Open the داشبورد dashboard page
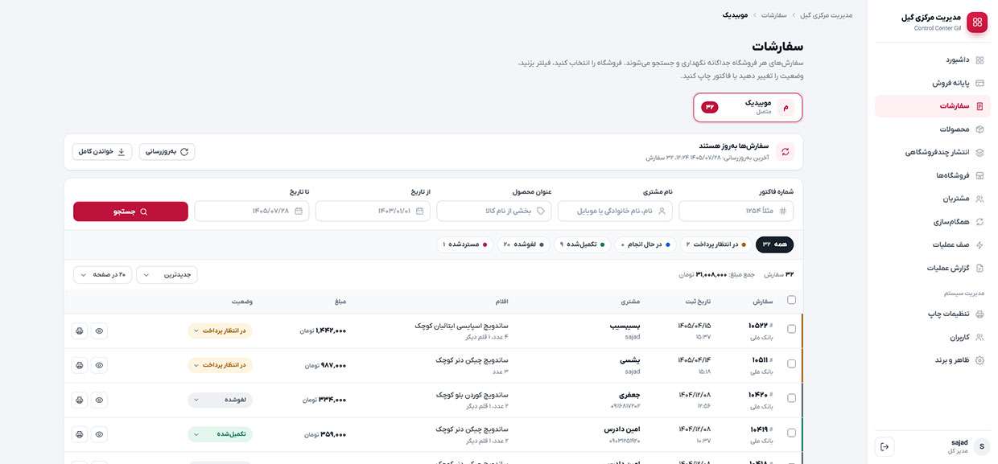Screen dimensions: 998x464 [932, 60]
